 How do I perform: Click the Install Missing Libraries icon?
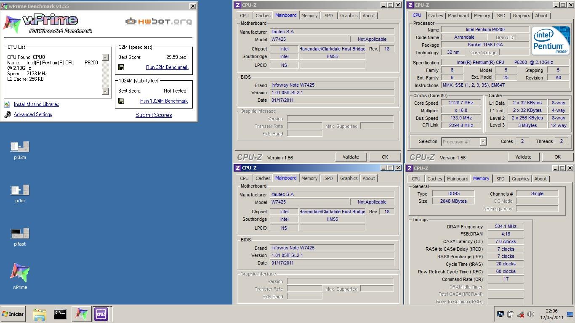pos(7,104)
